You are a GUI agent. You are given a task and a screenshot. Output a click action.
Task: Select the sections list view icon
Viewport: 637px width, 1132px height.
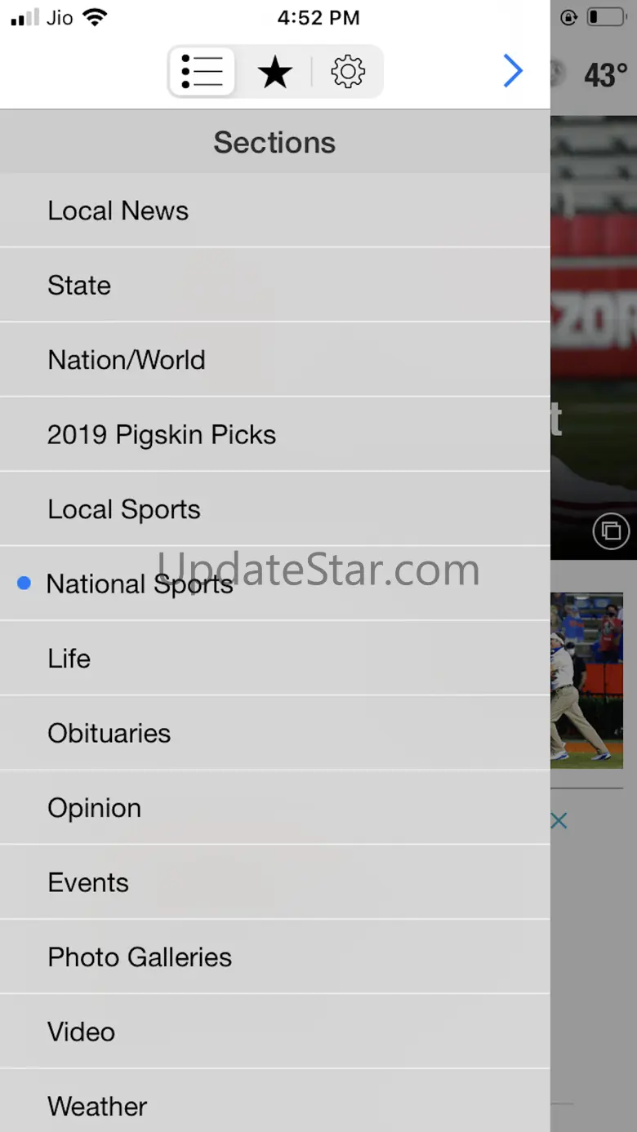click(202, 72)
